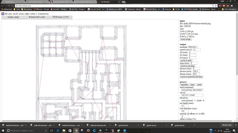Expand options for g3334 (6).rml download
The image size is (238, 133).
click(138, 125)
